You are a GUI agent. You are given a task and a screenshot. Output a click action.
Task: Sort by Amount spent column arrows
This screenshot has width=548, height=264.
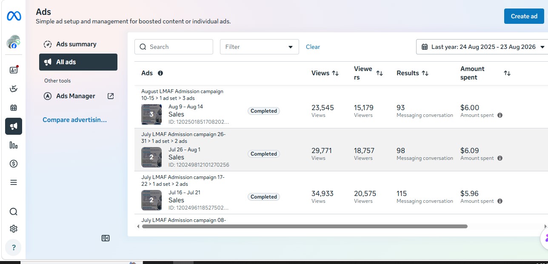coord(507,73)
